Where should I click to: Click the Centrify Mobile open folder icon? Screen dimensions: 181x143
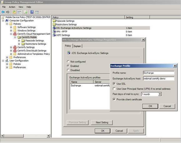(x=19, y=37)
